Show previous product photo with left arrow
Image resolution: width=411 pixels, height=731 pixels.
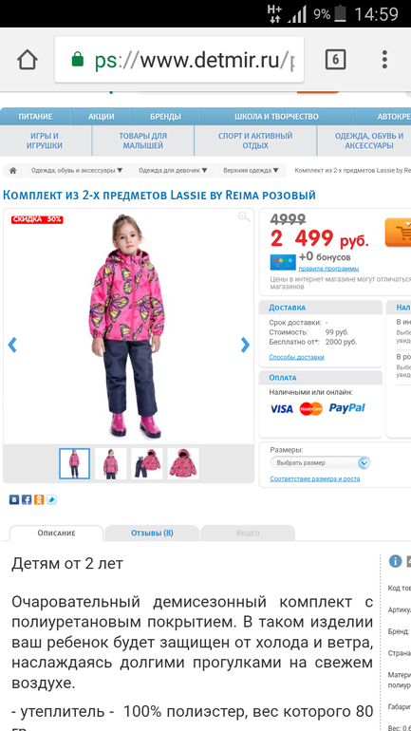12,345
